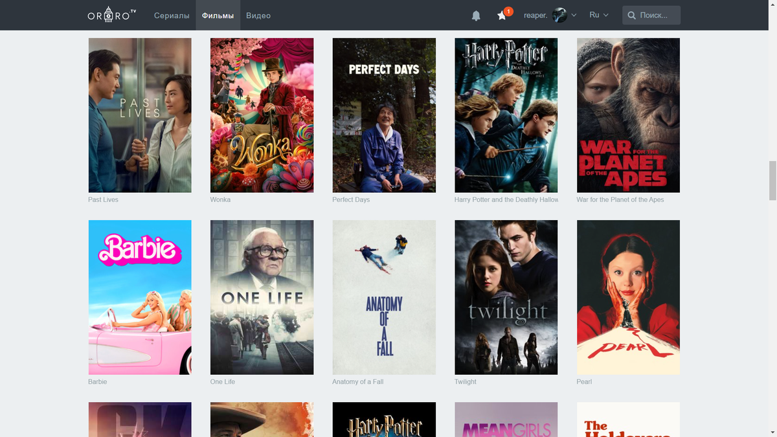
Task: Open The Holdovers poster
Action: [x=628, y=420]
